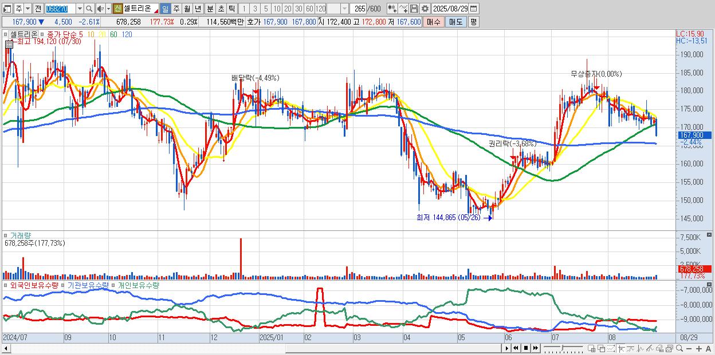This screenshot has width=715, height=355.
Task: Click the line eraser tool icon
Action: [x=650, y=349]
